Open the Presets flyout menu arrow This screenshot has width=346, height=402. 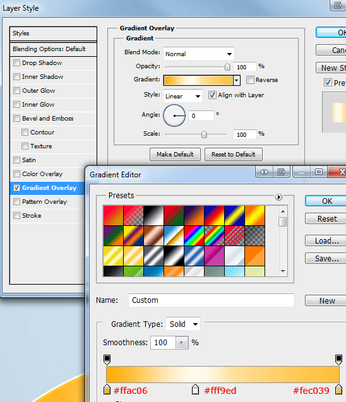[x=278, y=197]
